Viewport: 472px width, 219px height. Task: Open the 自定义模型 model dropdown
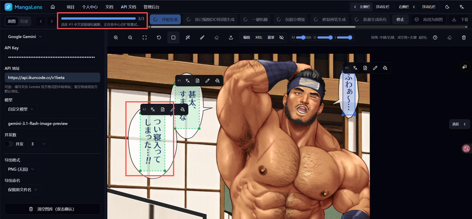click(21, 109)
